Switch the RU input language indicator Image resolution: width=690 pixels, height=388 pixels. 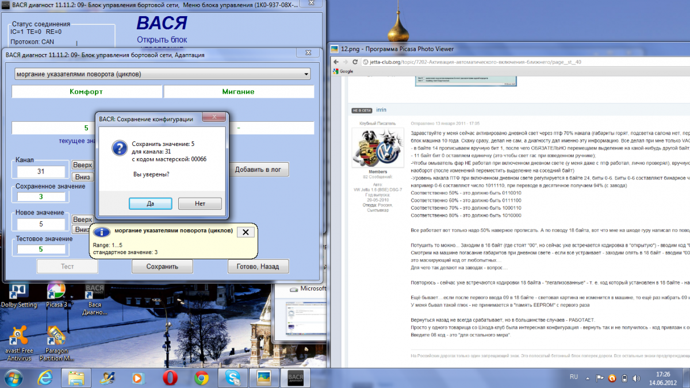573,378
